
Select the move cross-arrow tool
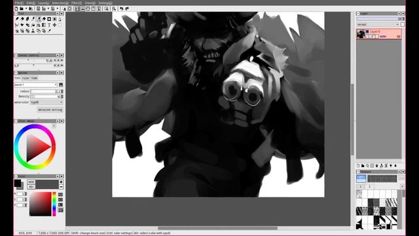[54, 25]
